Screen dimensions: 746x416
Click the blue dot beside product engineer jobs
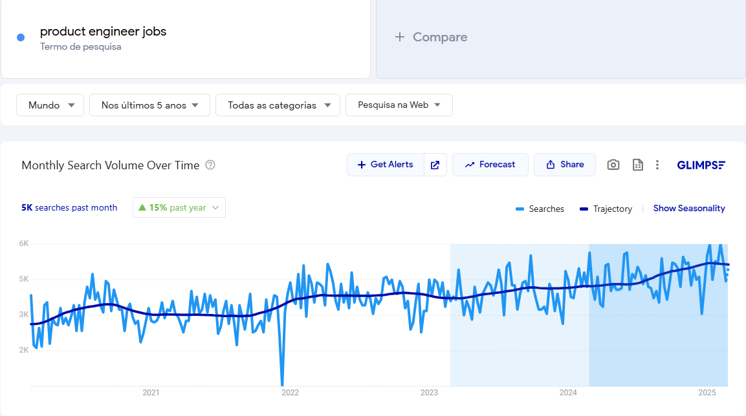coord(21,37)
